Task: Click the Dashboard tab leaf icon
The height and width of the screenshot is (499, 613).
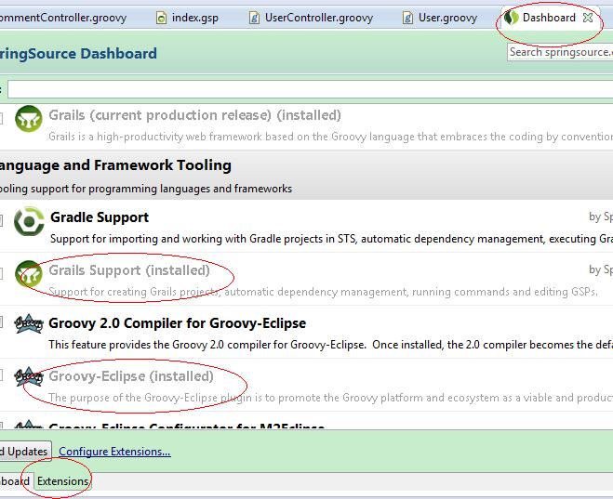Action: point(512,18)
